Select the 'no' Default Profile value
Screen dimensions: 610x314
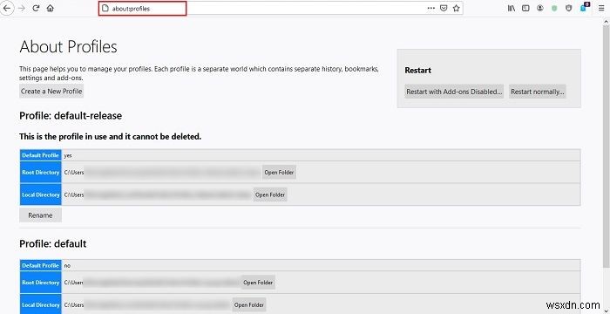point(67,266)
